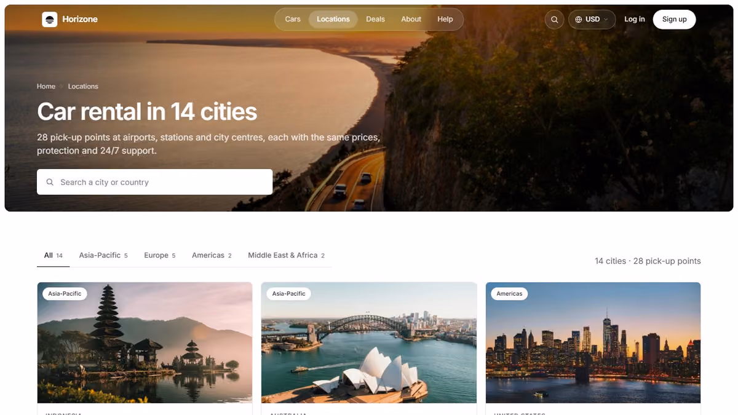Click the Sign up button
738x415 pixels.
pyautogui.click(x=674, y=19)
